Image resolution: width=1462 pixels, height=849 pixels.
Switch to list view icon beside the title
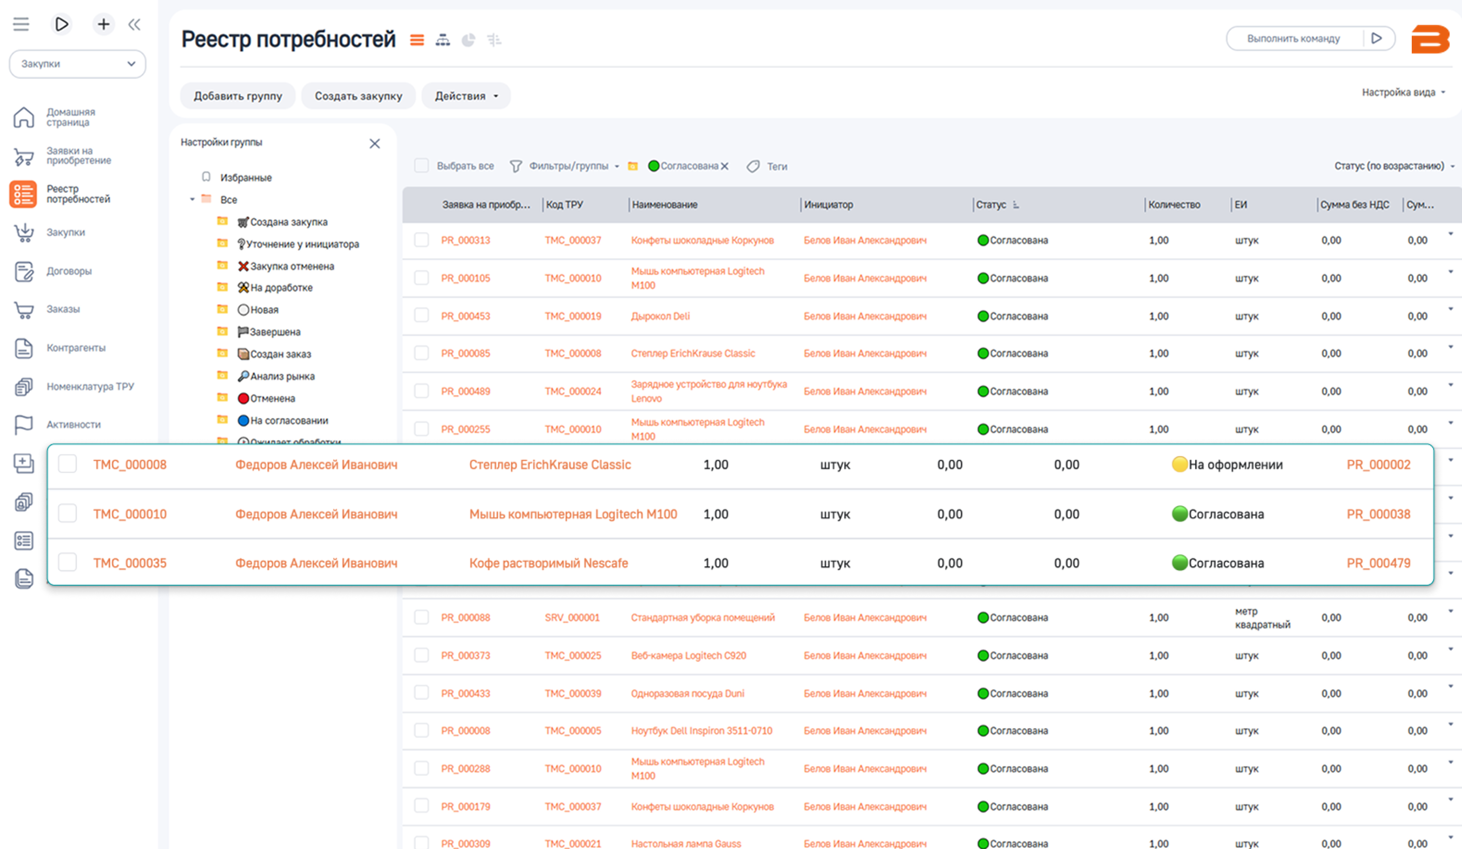pos(416,40)
